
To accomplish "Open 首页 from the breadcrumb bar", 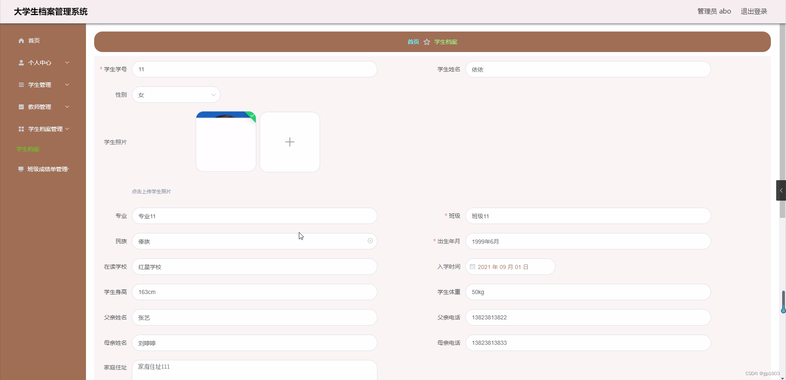I will click(x=413, y=42).
